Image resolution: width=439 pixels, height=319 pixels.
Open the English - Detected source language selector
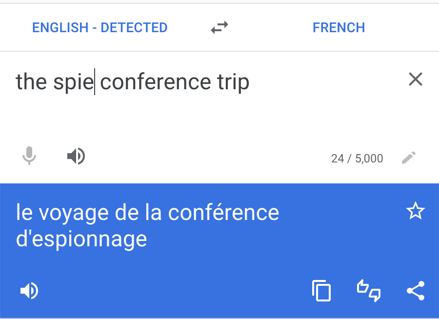pyautogui.click(x=100, y=27)
